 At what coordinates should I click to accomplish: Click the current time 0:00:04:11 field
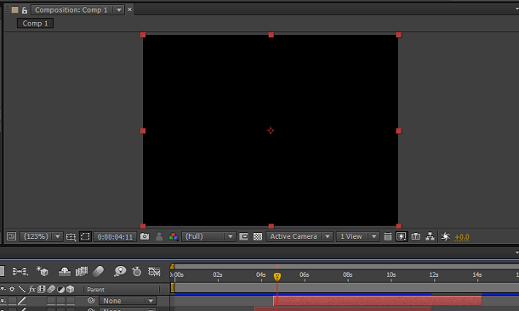115,237
